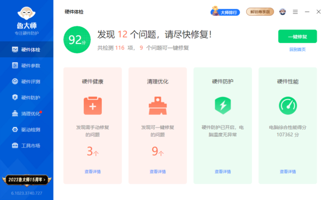Click the 硬件健康 first-aid kit icon
Image resolution: width=327 pixels, height=200 pixels.
[x=93, y=106]
